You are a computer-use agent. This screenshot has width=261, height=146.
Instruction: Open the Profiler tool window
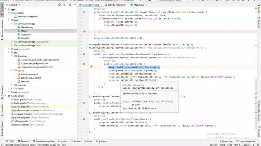[76, 142]
